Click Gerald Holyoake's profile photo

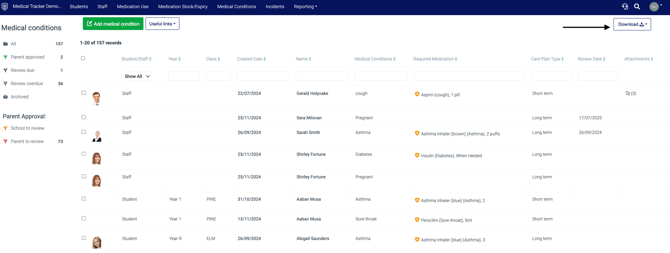[x=97, y=98]
